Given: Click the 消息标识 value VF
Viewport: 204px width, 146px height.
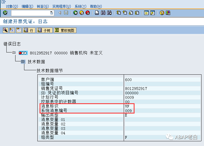Looking at the screenshot, I should click(x=127, y=106).
